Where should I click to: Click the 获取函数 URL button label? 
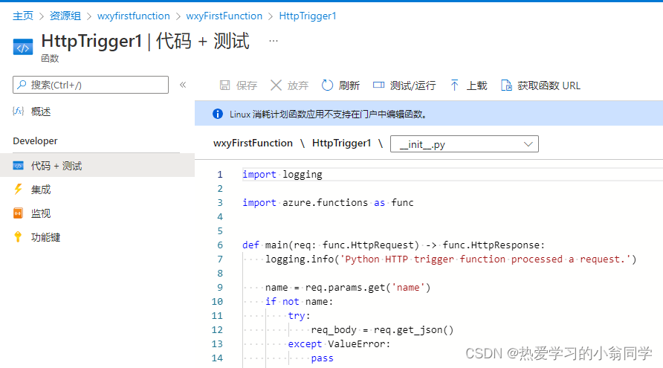pyautogui.click(x=549, y=86)
